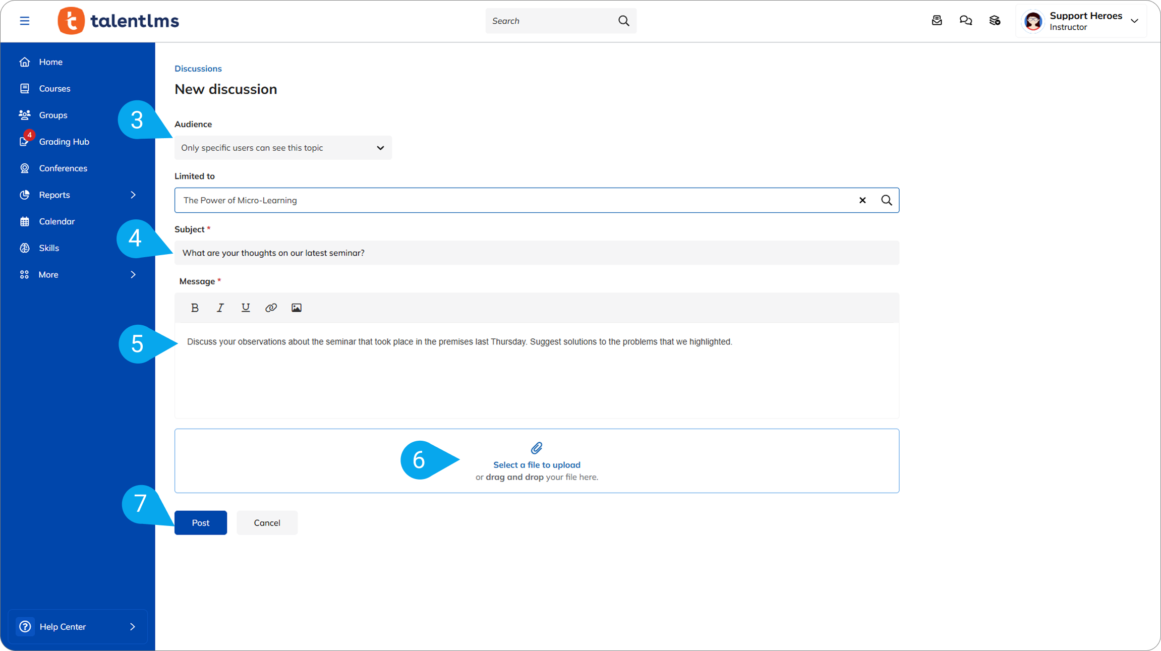Open Grading Hub from the sidebar
This screenshot has width=1161, height=651.
[x=64, y=142]
